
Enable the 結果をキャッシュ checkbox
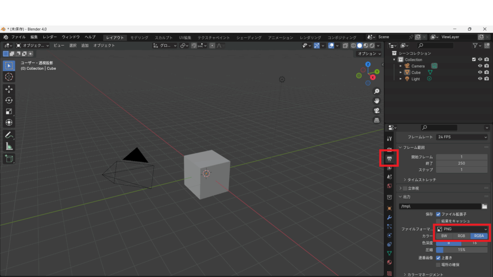click(438, 221)
